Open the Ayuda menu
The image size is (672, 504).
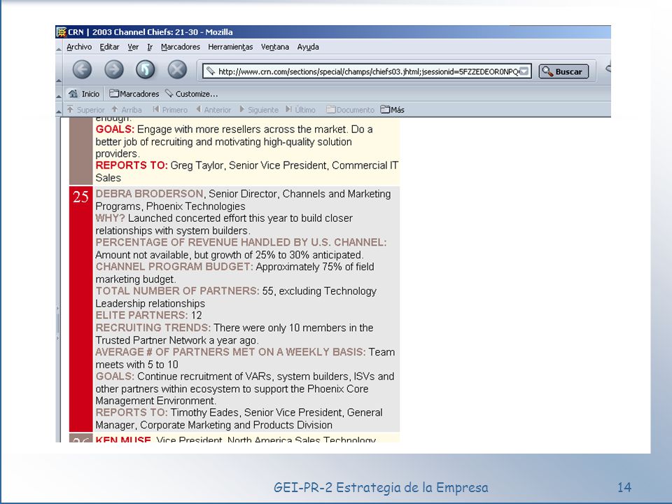pos(308,47)
